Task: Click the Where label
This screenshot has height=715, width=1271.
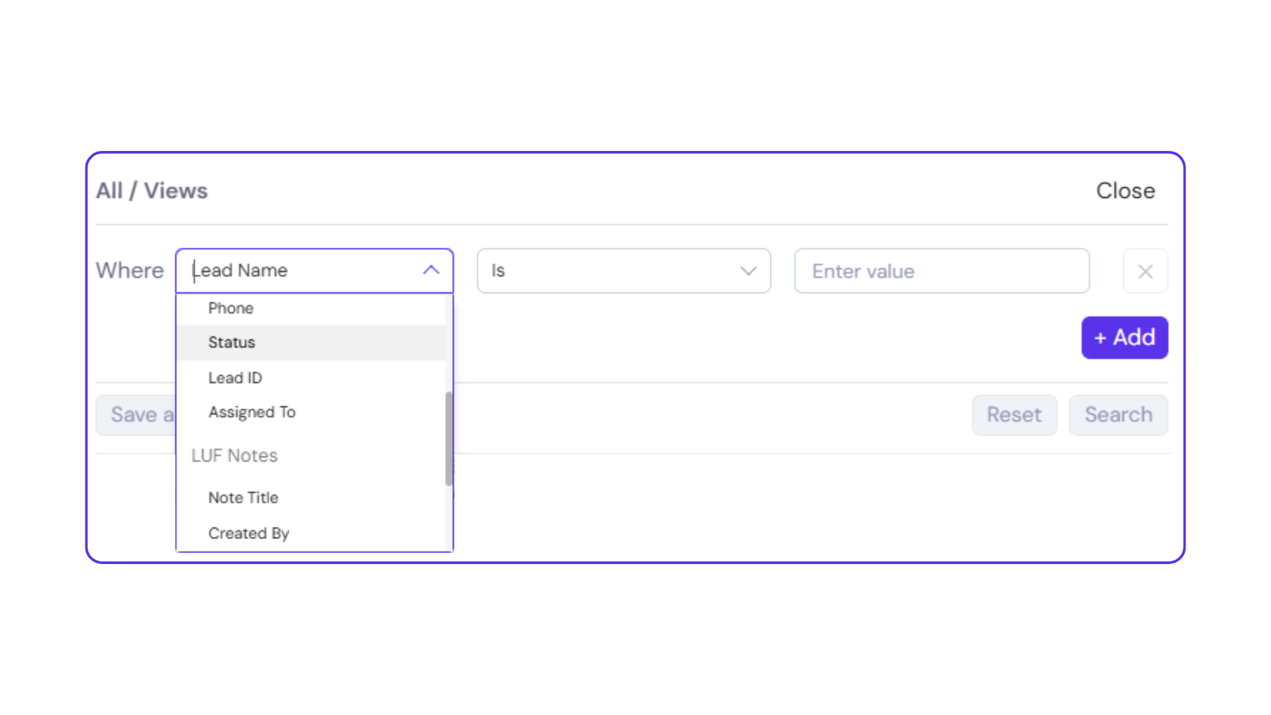Action: [x=130, y=271]
